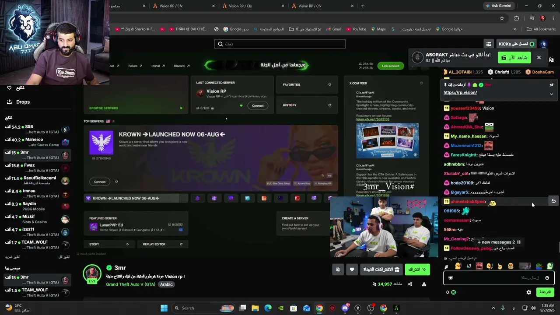Click Connect on the KROWN server banner
Screen dimensions: 560x315
pyautogui.click(x=100, y=182)
